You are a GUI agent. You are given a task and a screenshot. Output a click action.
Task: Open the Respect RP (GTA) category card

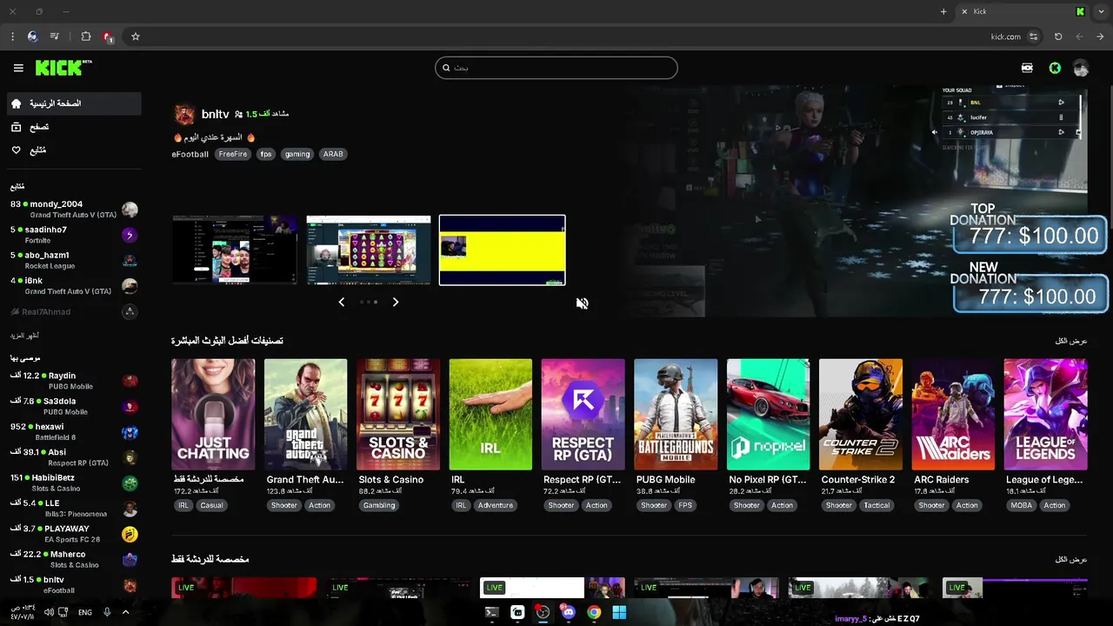tap(583, 415)
